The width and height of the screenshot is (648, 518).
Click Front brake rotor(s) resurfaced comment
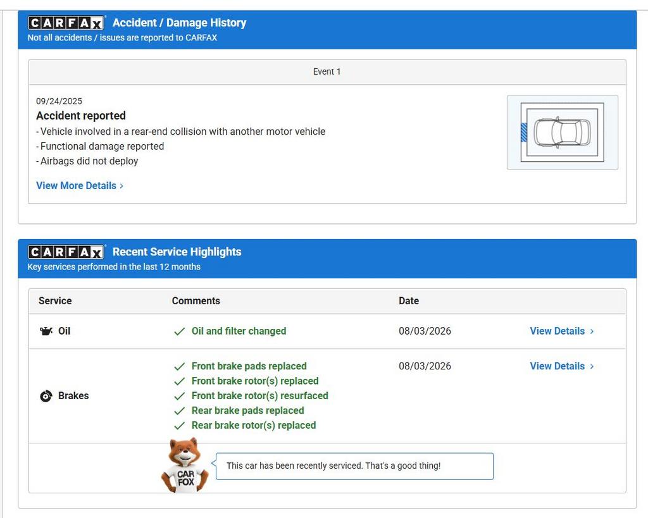(260, 396)
